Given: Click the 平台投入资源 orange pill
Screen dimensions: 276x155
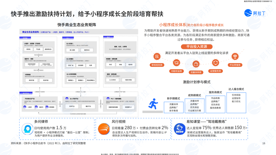Looking at the screenshot, I should (197, 47).
